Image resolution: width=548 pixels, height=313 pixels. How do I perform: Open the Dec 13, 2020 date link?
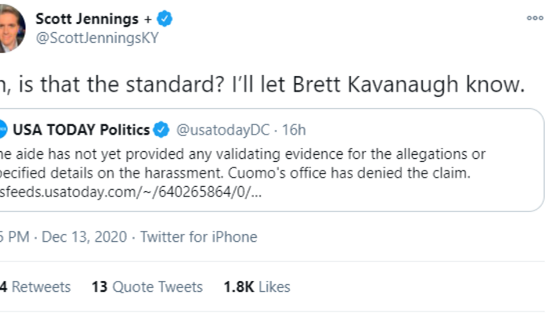[x=82, y=236]
